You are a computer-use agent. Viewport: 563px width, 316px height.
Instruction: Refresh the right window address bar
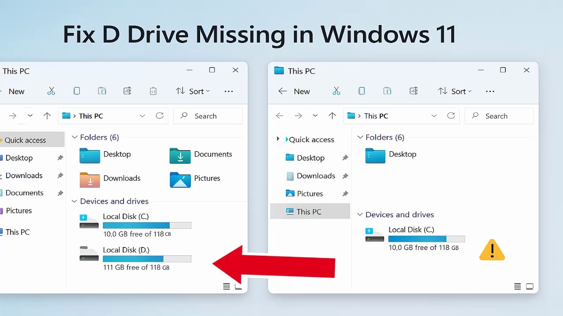pos(451,116)
